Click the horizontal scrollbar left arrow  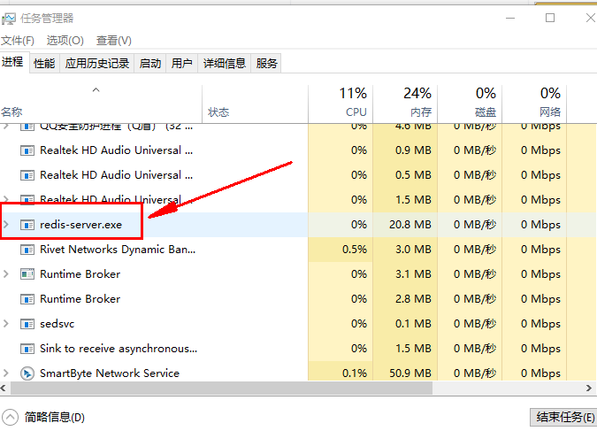click(x=4, y=389)
